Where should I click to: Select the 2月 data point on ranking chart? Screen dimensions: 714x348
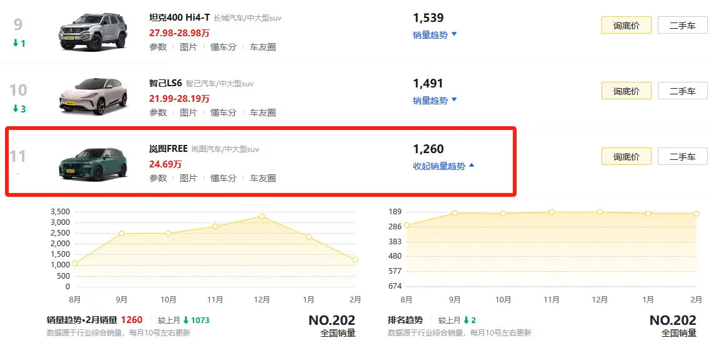(697, 214)
